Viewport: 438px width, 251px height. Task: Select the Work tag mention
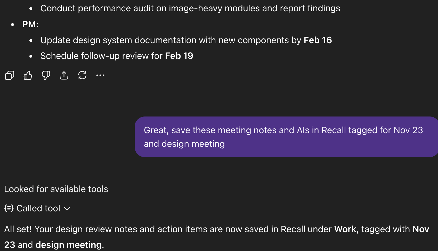345,229
